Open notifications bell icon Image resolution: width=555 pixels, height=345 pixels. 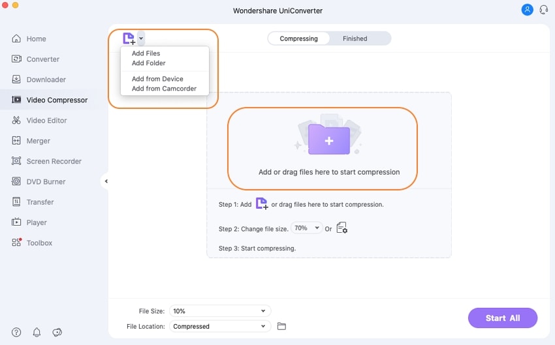tap(37, 332)
